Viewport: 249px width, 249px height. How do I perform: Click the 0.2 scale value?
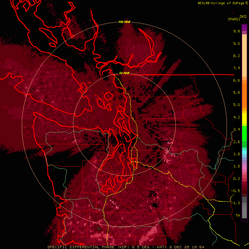tap(237, 179)
